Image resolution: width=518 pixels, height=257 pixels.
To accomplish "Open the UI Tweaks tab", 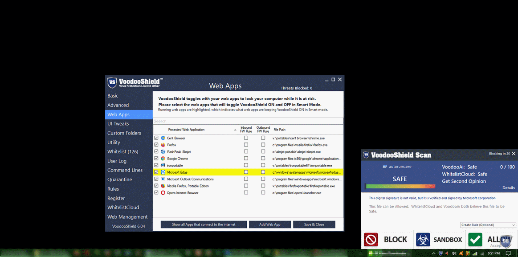I will [x=118, y=123].
